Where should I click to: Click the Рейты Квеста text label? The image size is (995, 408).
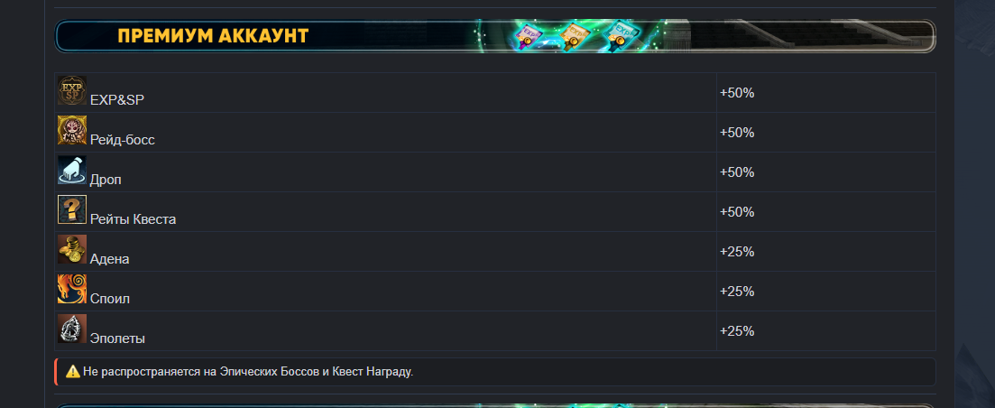click(x=133, y=219)
